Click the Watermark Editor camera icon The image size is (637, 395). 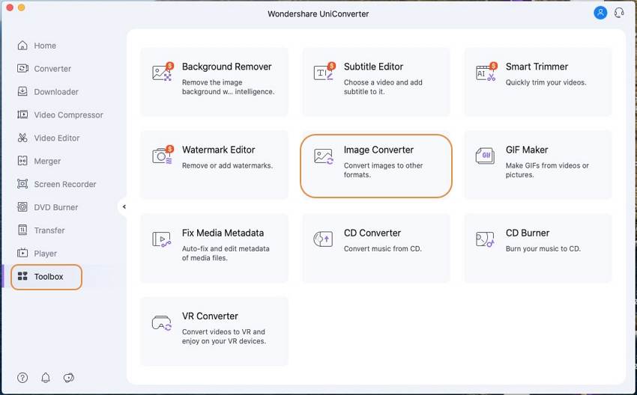[163, 156]
